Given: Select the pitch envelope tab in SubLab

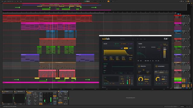Looking at the screenshot, I should pyautogui.click(x=130, y=48).
